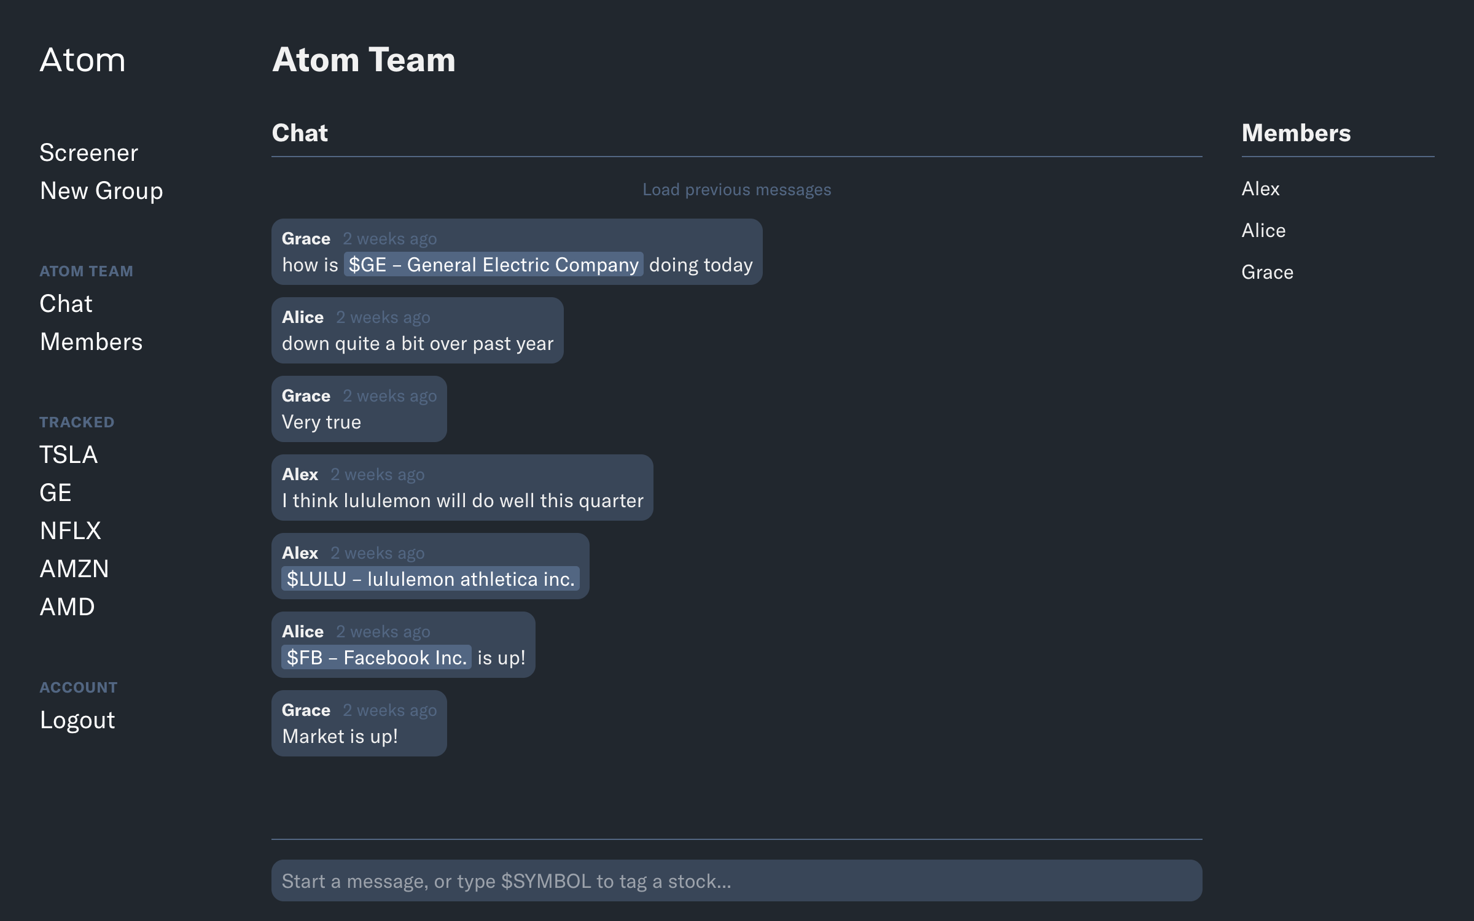1474x921 pixels.
Task: Open Members link in left sidebar
Action: tap(91, 342)
